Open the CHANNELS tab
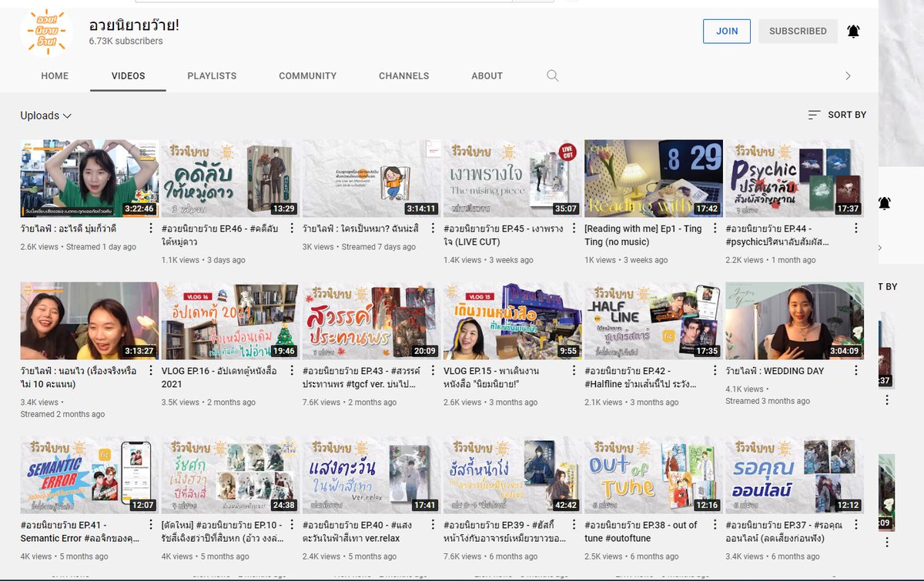Screen dimensions: 924x581 click(x=403, y=76)
